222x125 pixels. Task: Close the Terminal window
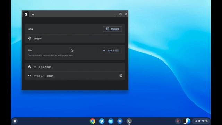click(x=126, y=14)
